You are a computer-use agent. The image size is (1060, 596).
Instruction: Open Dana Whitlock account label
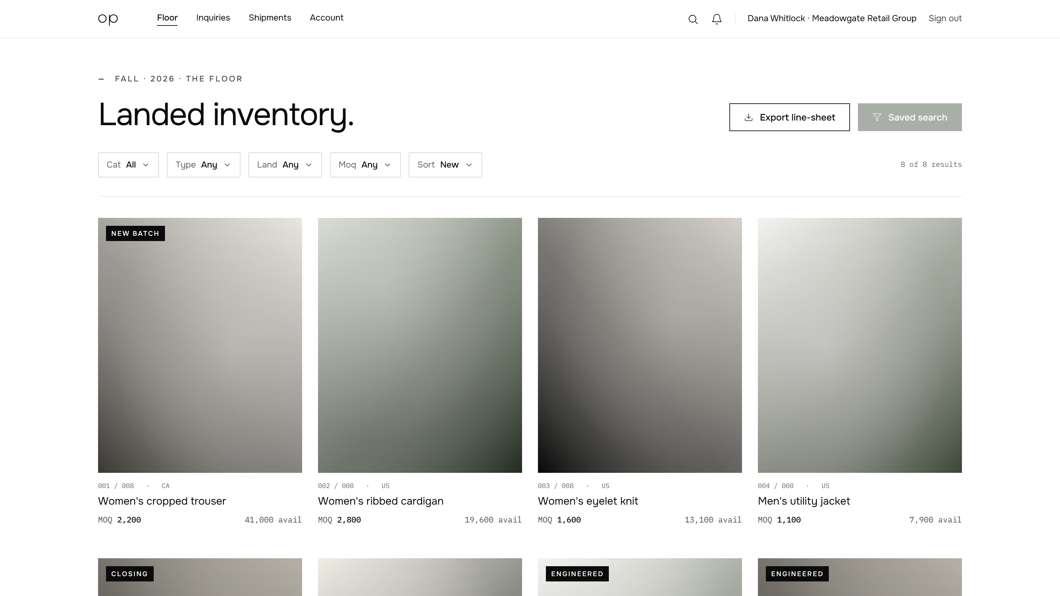coord(832,19)
